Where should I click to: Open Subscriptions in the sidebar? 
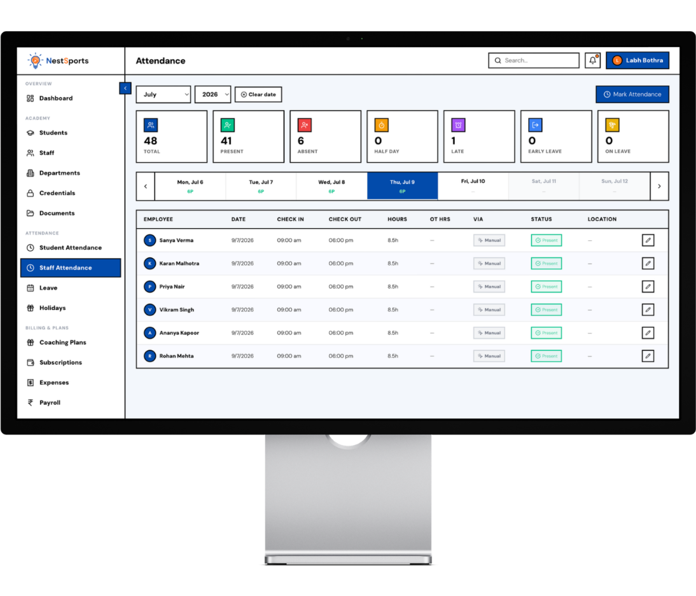(x=71, y=362)
